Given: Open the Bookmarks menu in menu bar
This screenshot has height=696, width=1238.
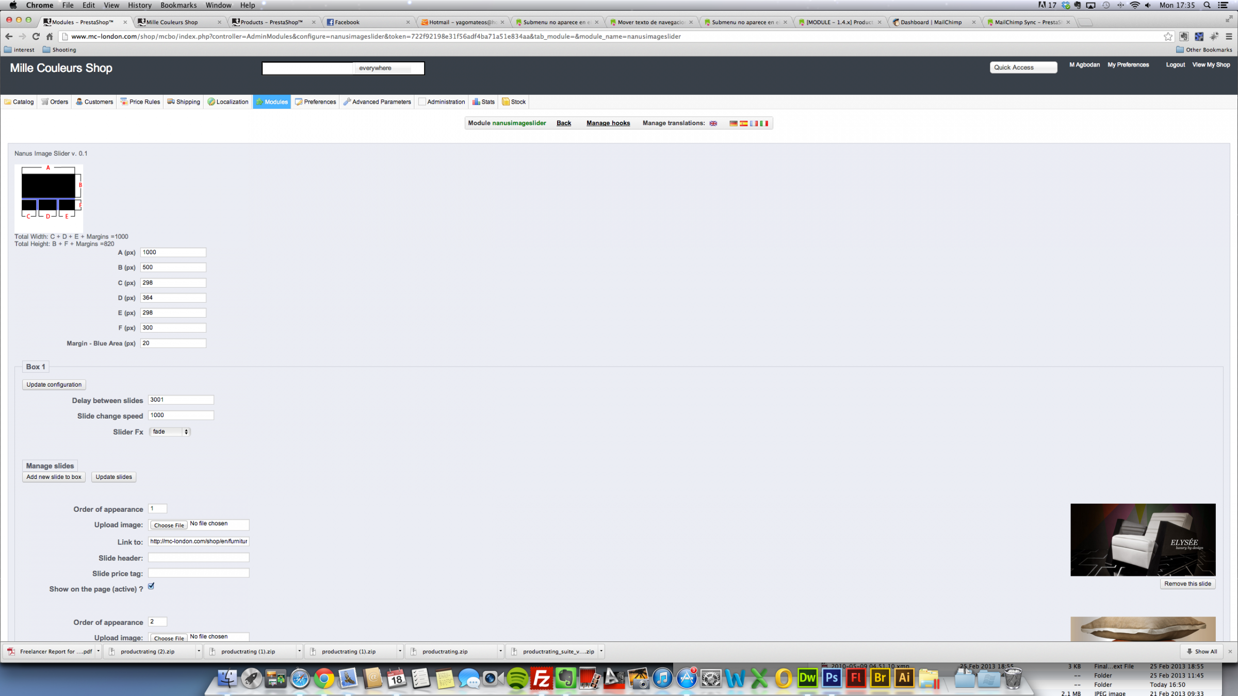Looking at the screenshot, I should coord(178,5).
